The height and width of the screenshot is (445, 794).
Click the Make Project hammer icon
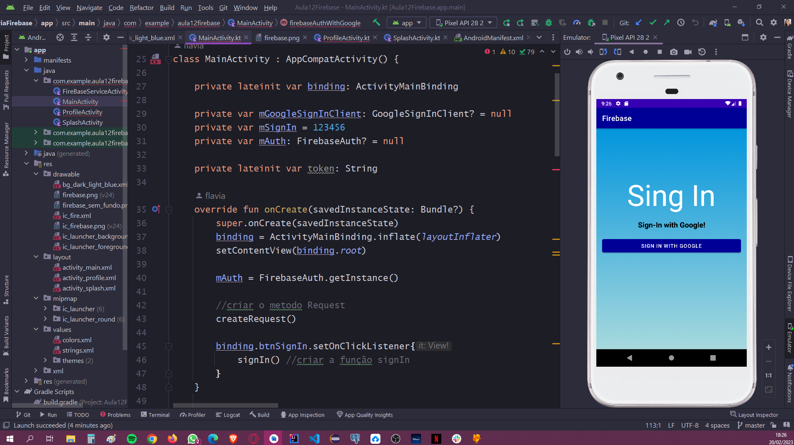click(376, 23)
